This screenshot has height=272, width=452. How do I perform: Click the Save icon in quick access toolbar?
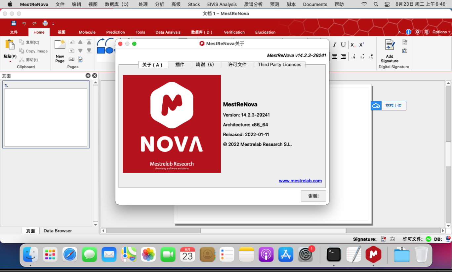(x=13, y=23)
